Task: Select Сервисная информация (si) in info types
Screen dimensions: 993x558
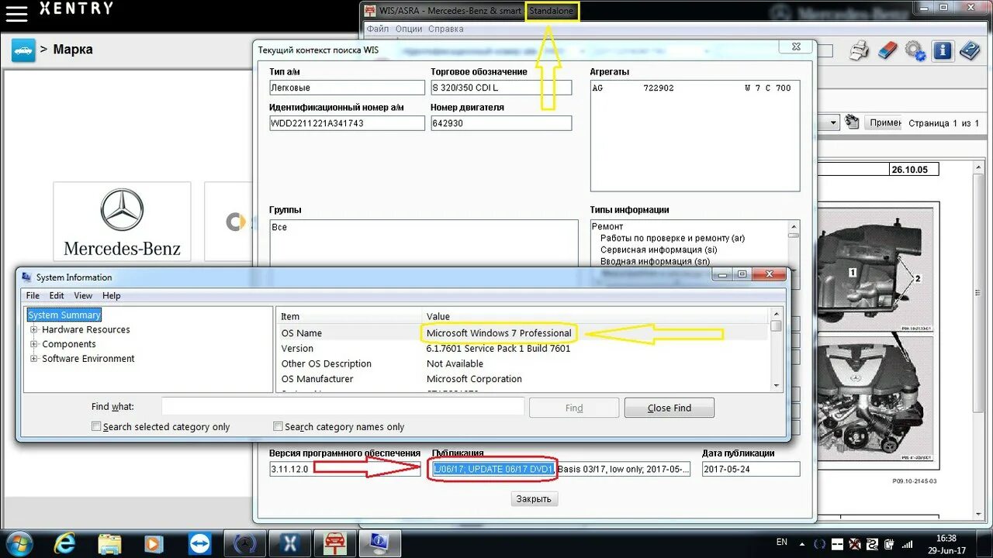Action: click(659, 250)
